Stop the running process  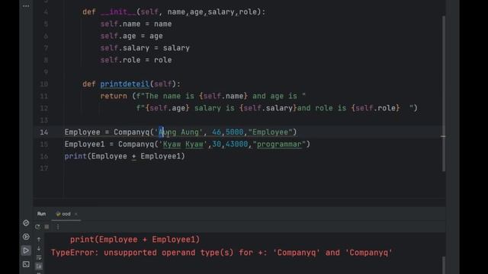(47, 227)
